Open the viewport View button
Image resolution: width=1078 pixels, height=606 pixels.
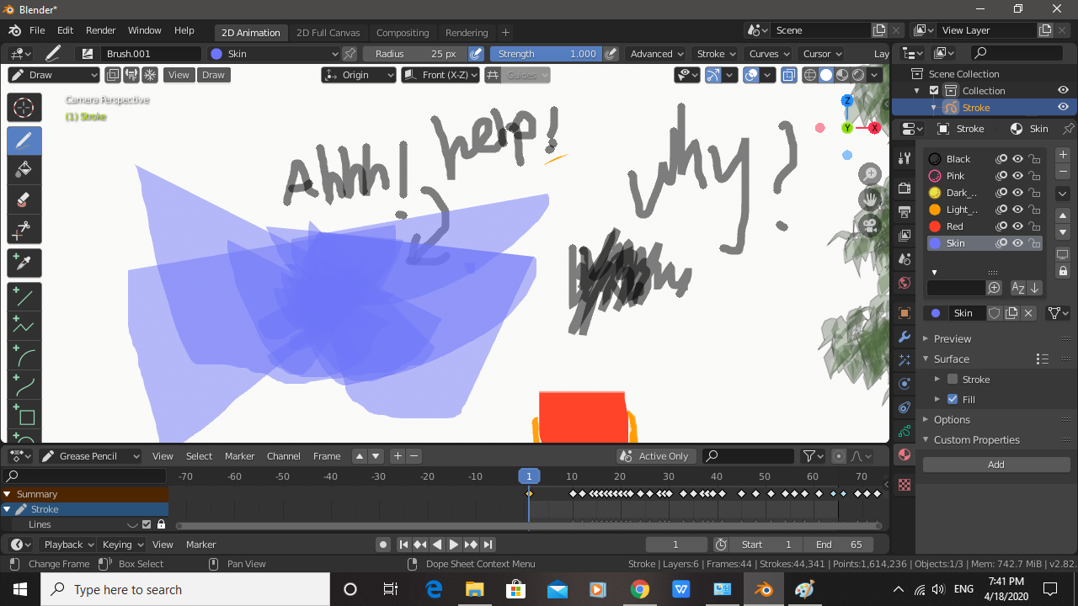tap(179, 75)
